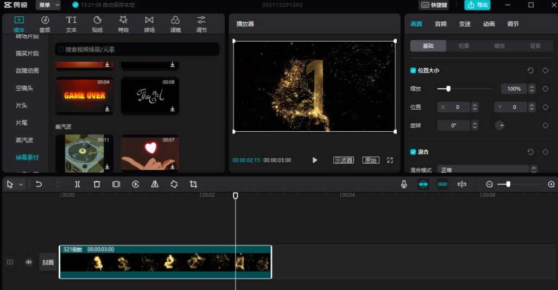
Task: Click the 导出 export button
Action: pyautogui.click(x=477, y=5)
